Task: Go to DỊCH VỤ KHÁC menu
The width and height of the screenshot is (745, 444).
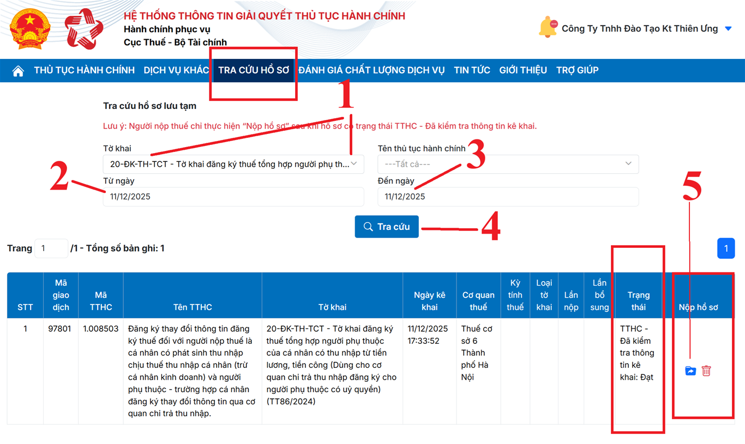Action: tap(176, 70)
